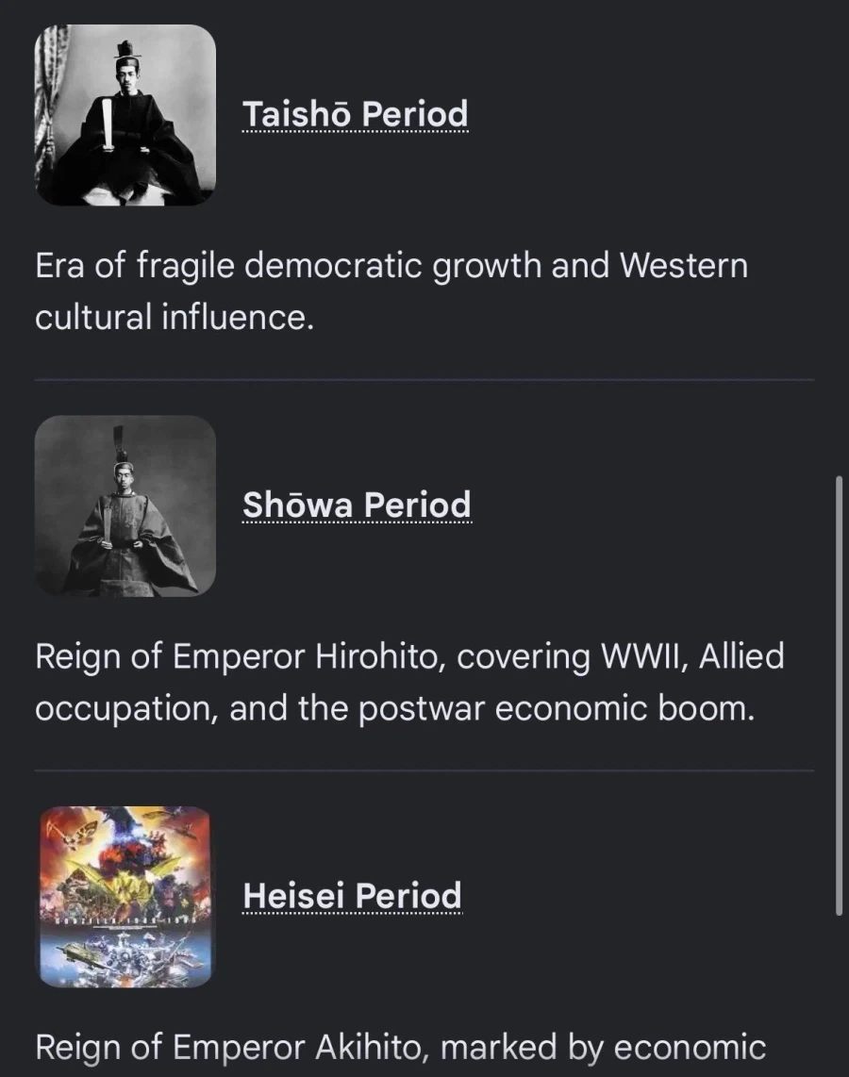The height and width of the screenshot is (1077, 849).
Task: Open the Taishō Period emperor portrait thumbnail
Action: [x=125, y=115]
